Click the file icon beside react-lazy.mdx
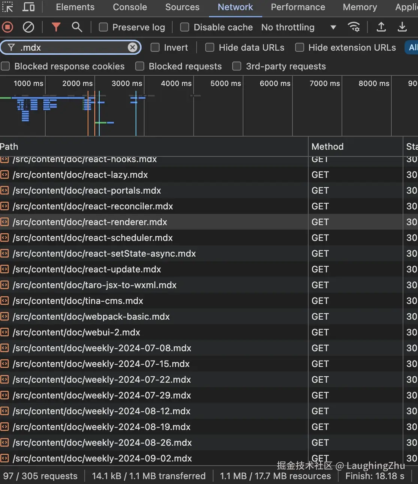418x484 pixels. pos(4,175)
